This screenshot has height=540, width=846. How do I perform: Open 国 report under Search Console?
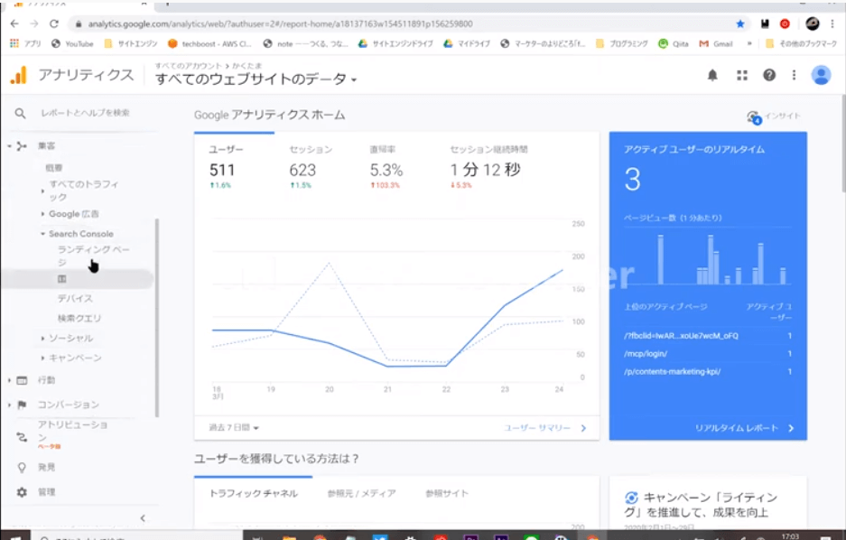coord(62,279)
